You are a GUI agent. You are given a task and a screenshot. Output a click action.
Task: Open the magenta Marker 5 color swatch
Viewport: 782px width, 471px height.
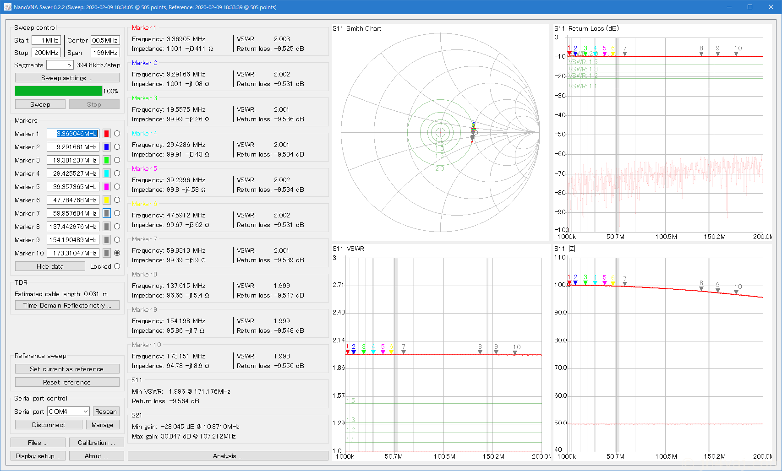(106, 187)
